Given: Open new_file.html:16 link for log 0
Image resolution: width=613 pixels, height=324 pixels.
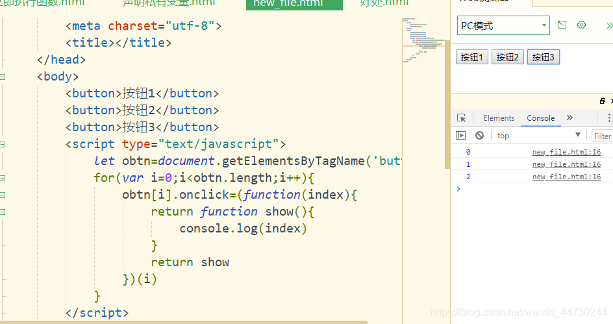Looking at the screenshot, I should (566, 152).
